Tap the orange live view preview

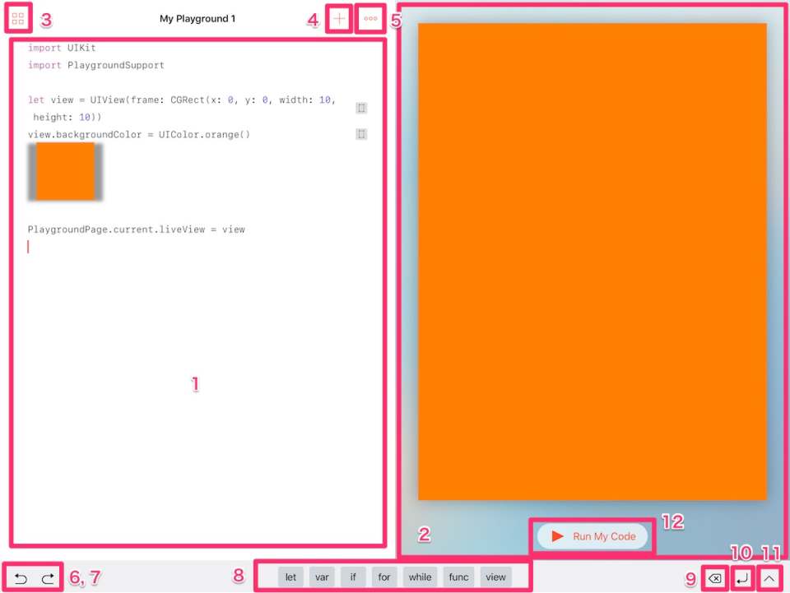point(592,262)
